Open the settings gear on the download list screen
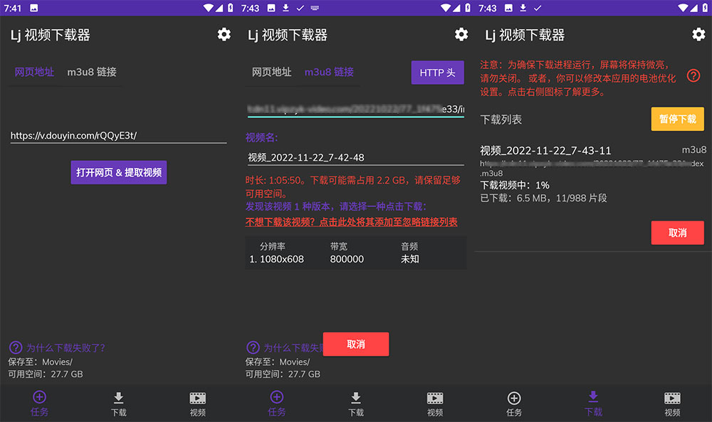Image resolution: width=712 pixels, height=422 pixels. (x=698, y=34)
